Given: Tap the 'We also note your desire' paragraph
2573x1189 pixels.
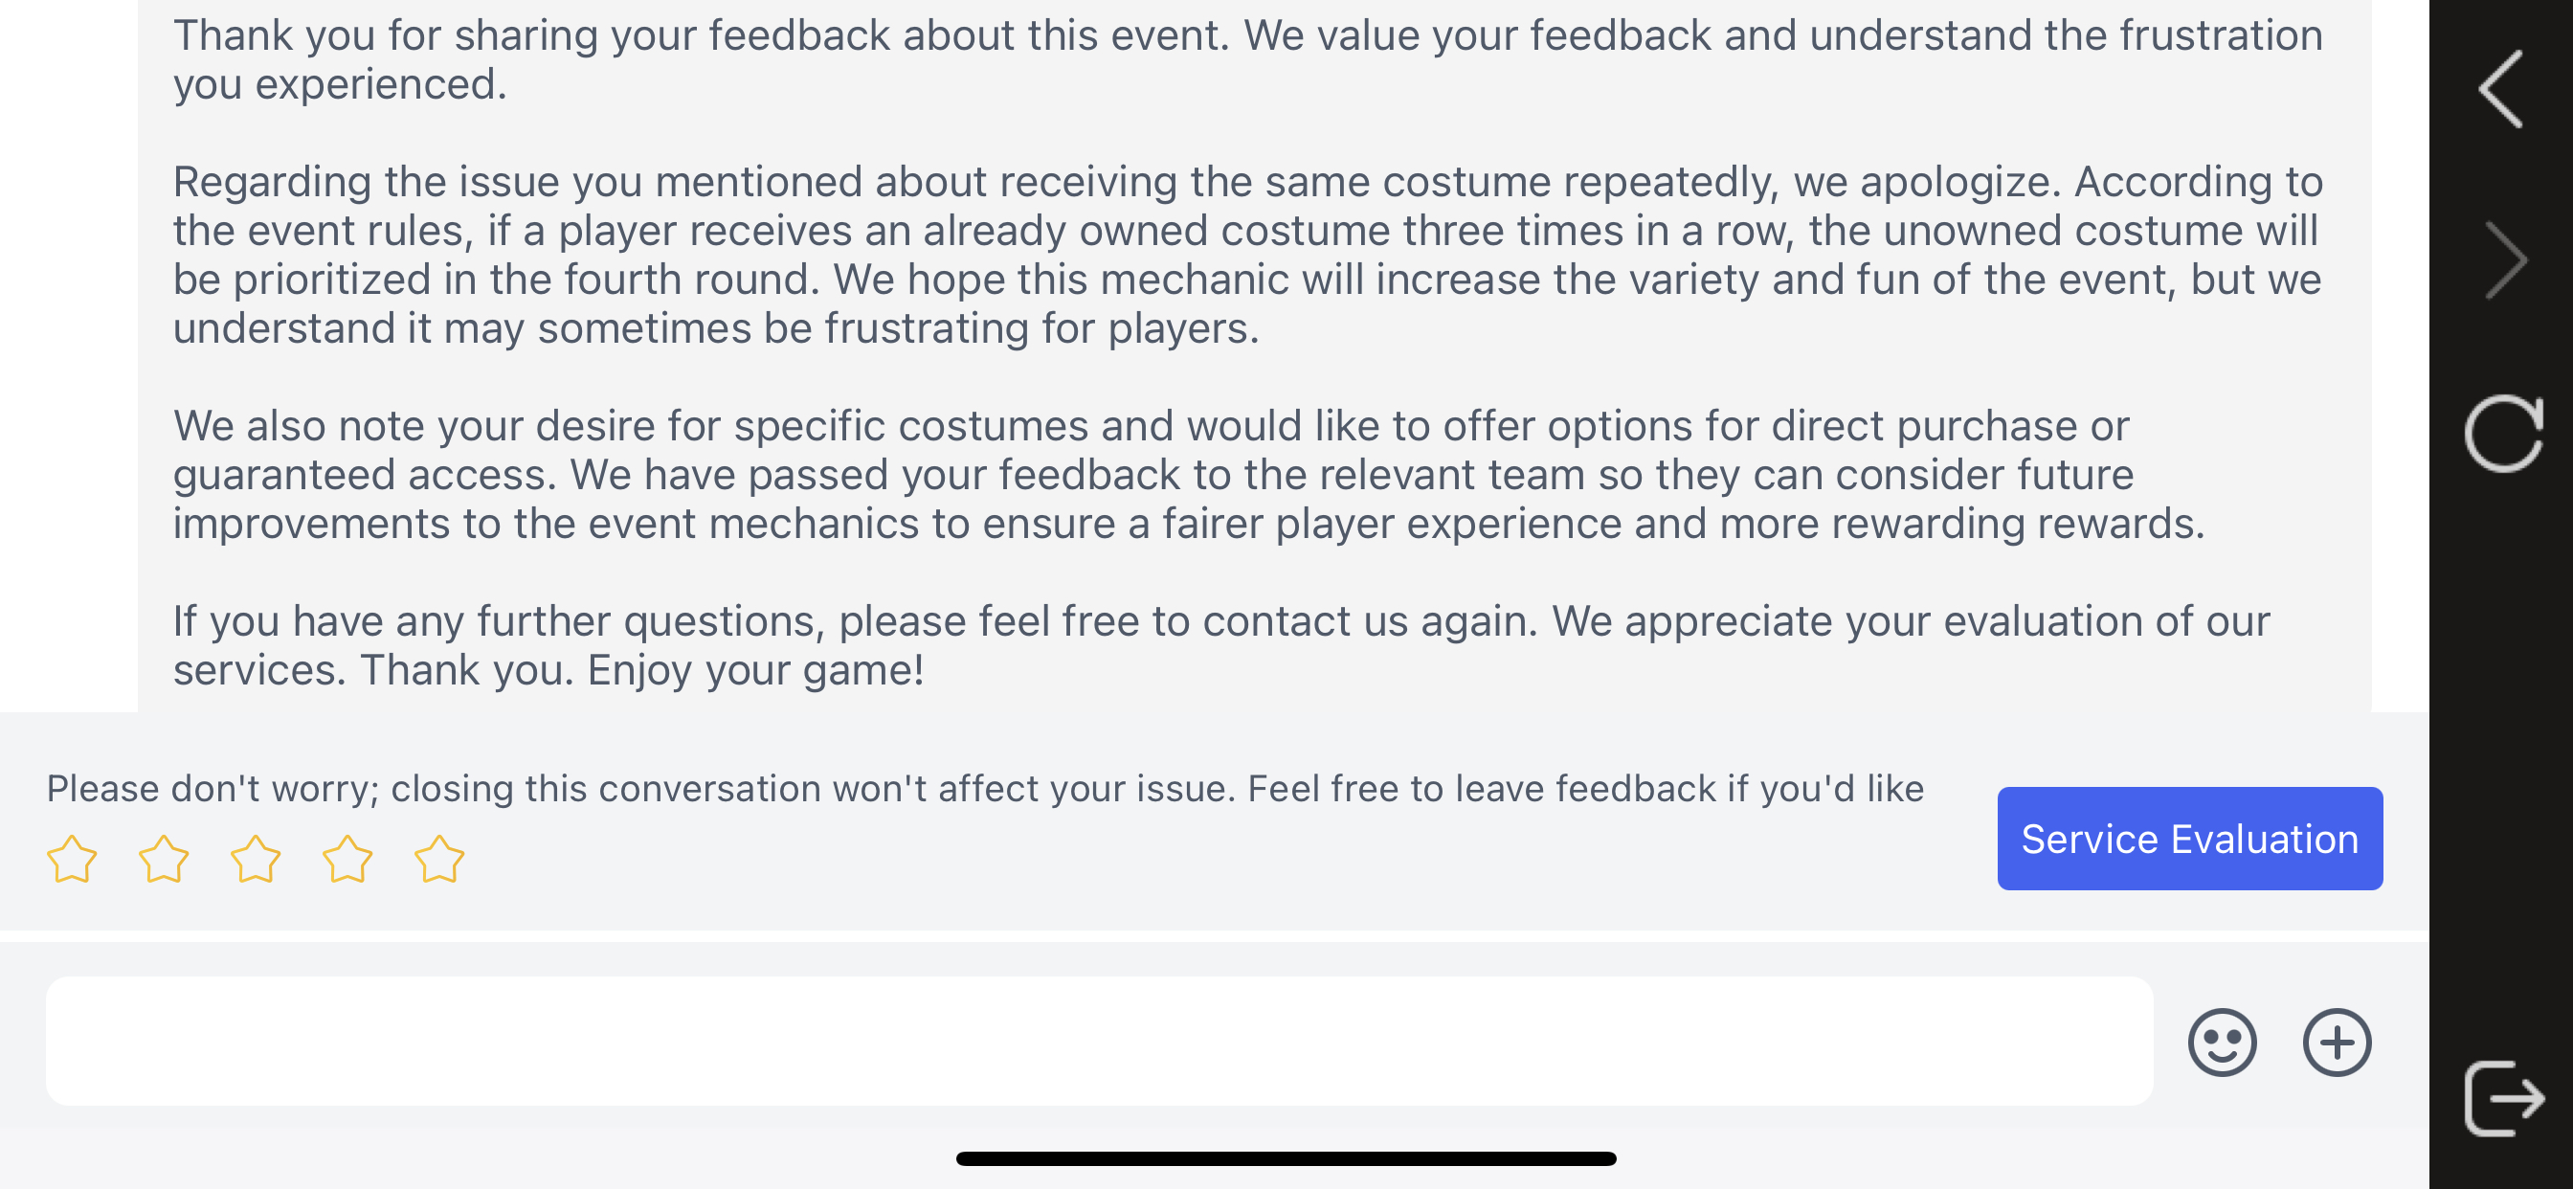Looking at the screenshot, I should point(1189,475).
